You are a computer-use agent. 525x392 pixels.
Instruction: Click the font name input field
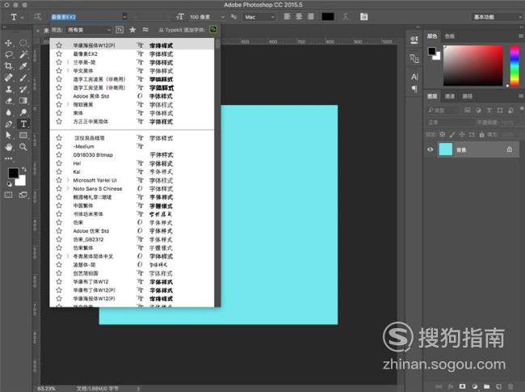click(86, 16)
